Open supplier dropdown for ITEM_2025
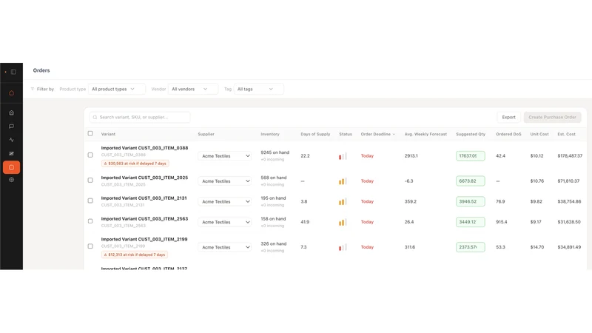The height and width of the screenshot is (333, 592). click(x=225, y=181)
